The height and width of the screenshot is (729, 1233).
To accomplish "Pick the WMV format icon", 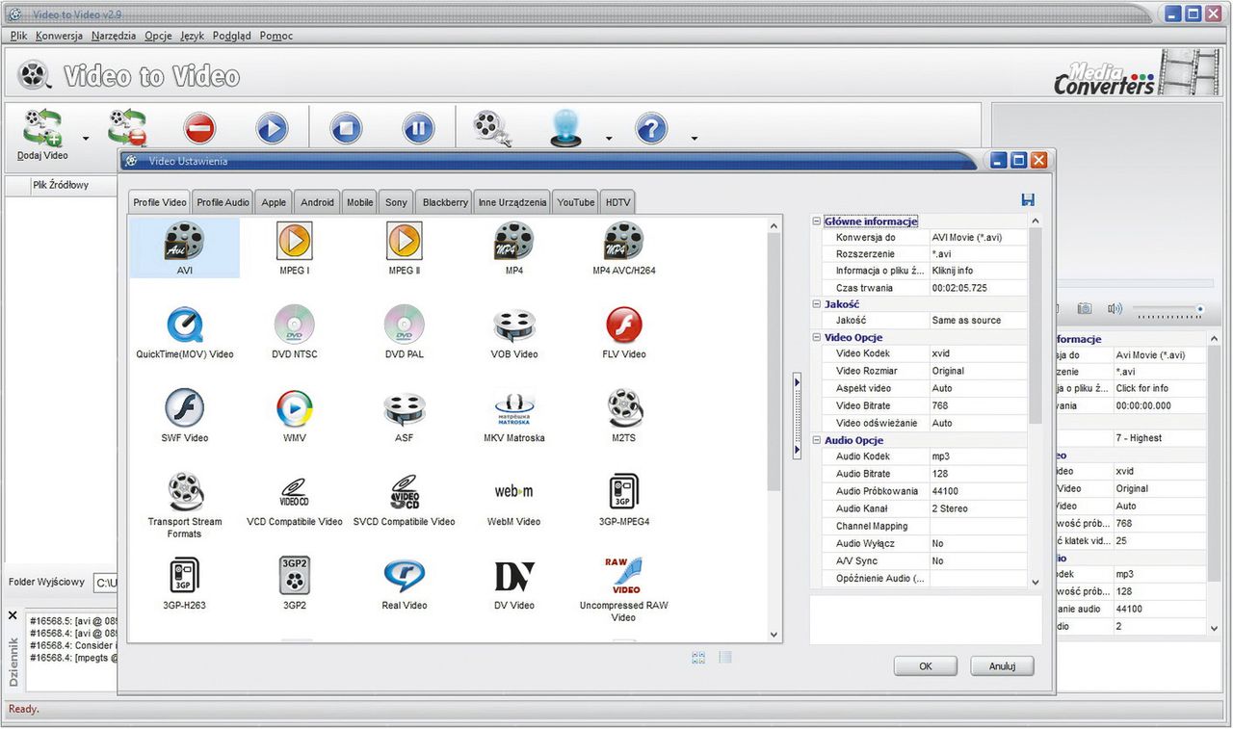I will 294,415.
